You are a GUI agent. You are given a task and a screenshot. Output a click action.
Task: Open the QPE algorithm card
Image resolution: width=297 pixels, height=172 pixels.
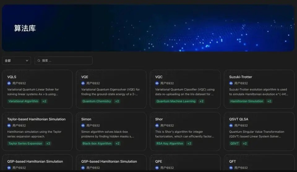[x=185, y=163]
